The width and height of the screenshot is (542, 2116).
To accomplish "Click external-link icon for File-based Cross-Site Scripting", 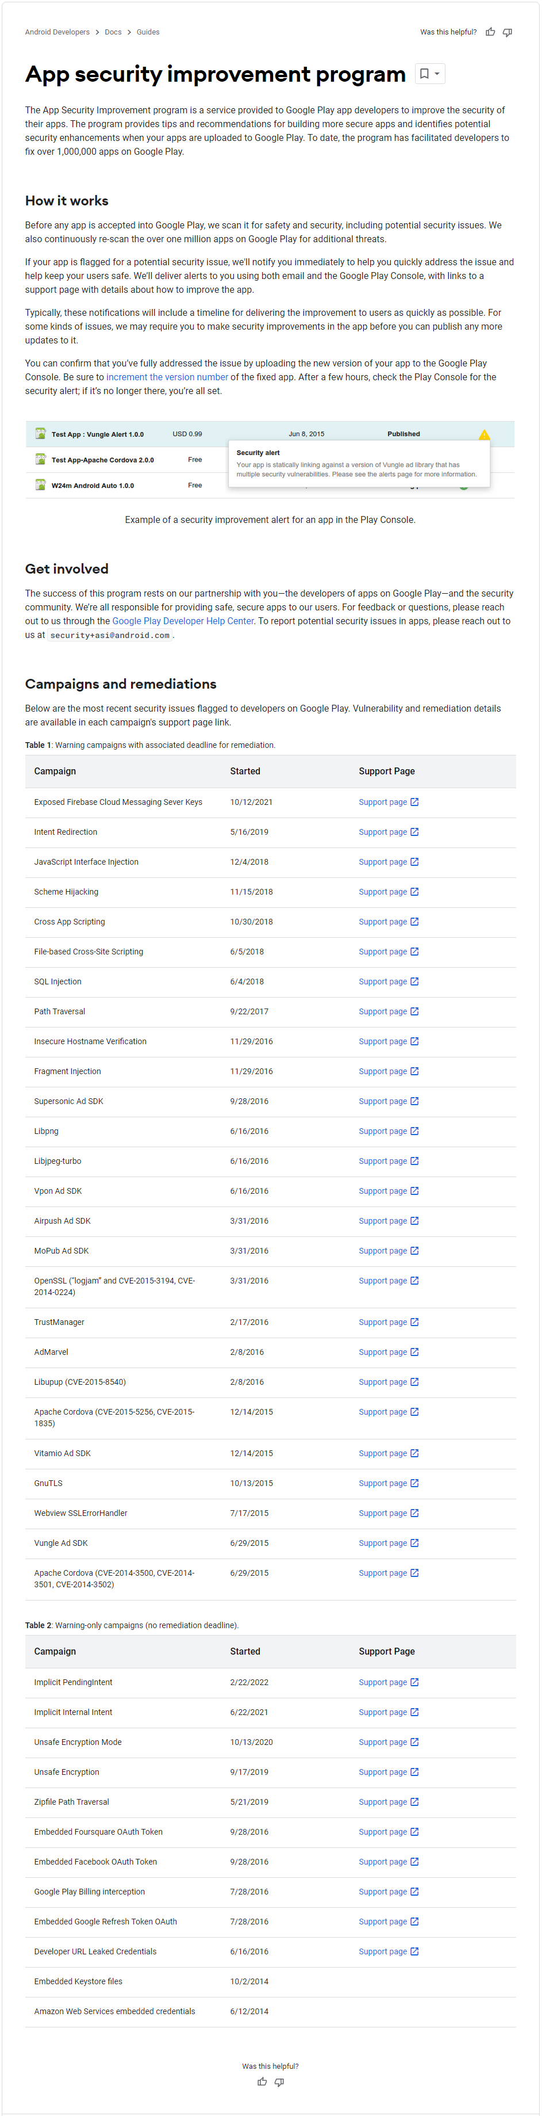I will pos(415,951).
